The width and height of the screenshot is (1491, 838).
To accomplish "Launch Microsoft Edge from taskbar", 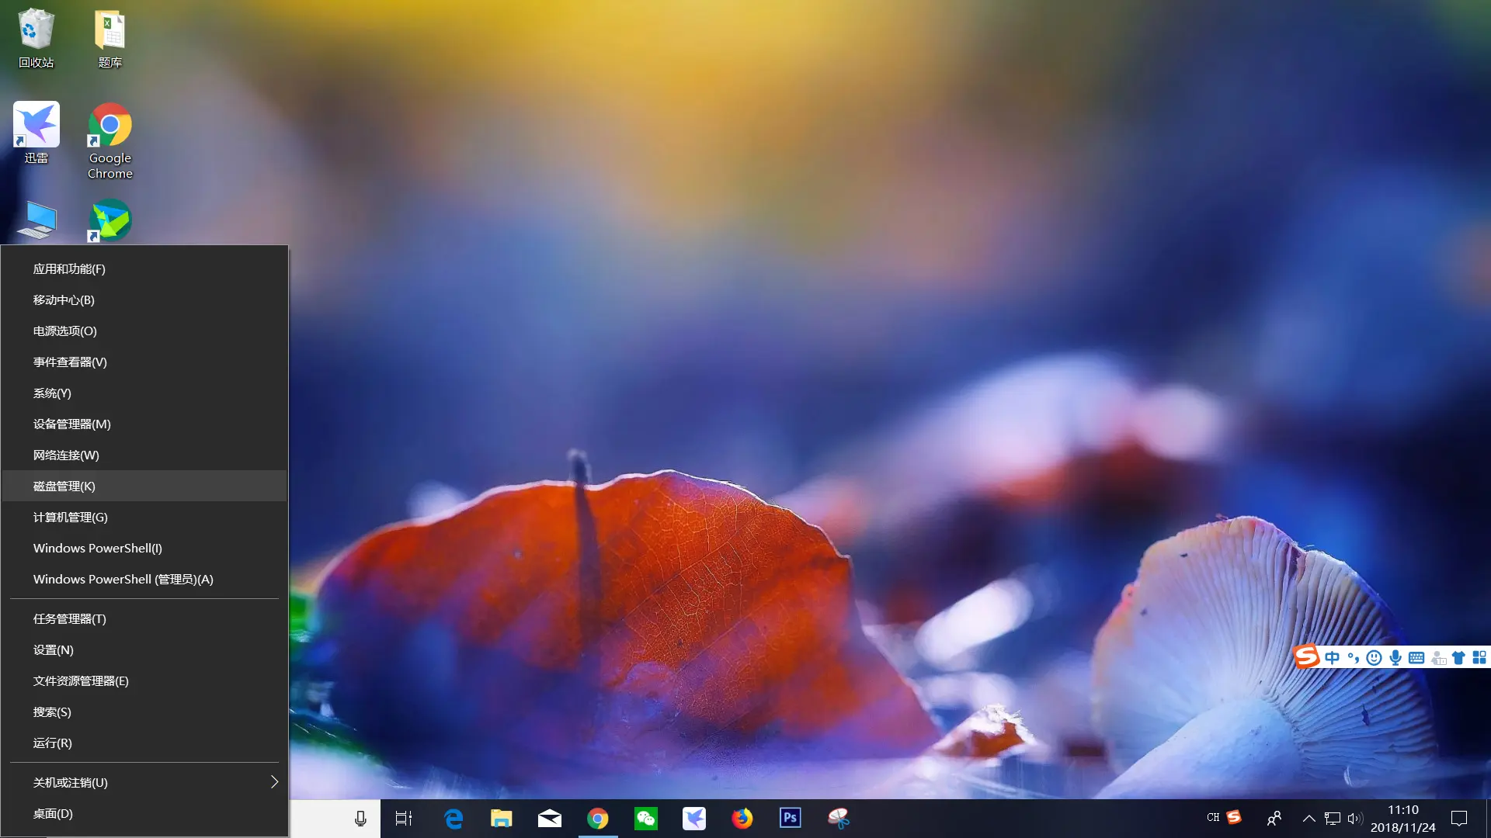I will tap(454, 818).
